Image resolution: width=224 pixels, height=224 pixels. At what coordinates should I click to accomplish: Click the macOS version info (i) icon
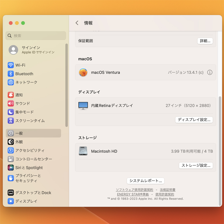210,72
